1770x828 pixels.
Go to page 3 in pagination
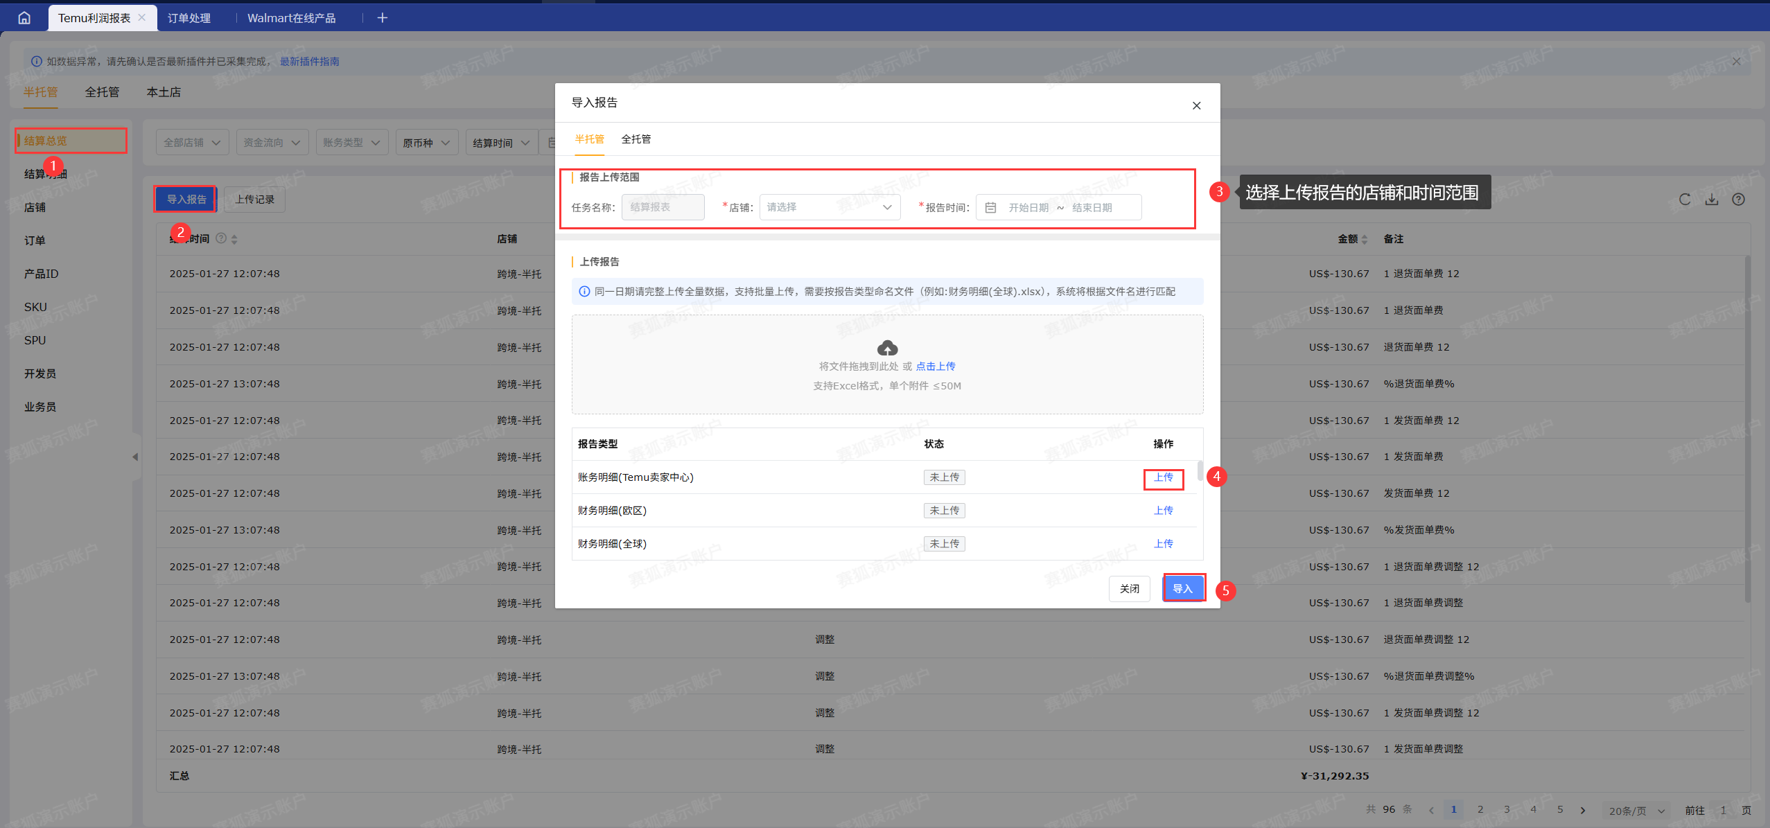tap(1507, 809)
